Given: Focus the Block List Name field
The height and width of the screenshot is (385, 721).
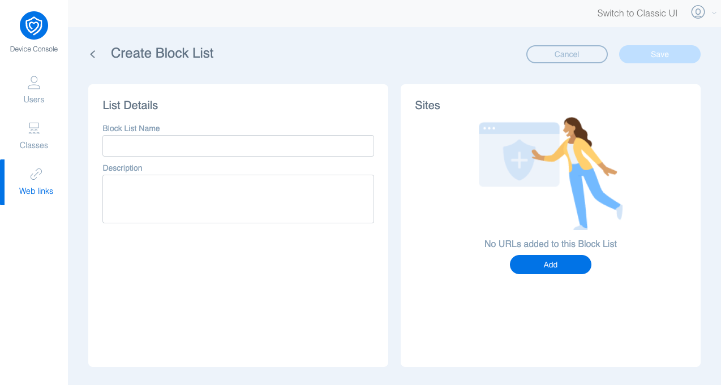Looking at the screenshot, I should pos(238,146).
